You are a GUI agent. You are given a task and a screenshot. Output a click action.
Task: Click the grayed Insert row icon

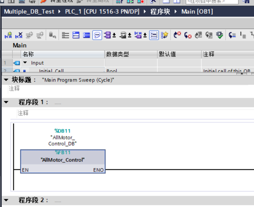[29, 35]
